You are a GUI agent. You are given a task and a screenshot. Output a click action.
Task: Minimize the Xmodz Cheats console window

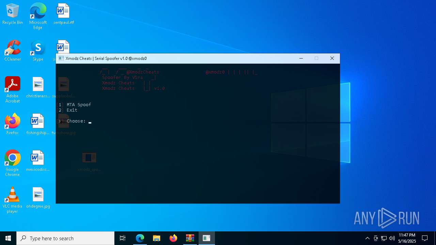click(x=301, y=58)
